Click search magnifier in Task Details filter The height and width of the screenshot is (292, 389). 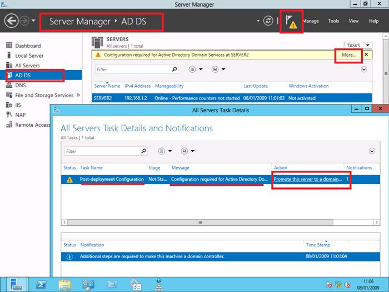point(143,151)
